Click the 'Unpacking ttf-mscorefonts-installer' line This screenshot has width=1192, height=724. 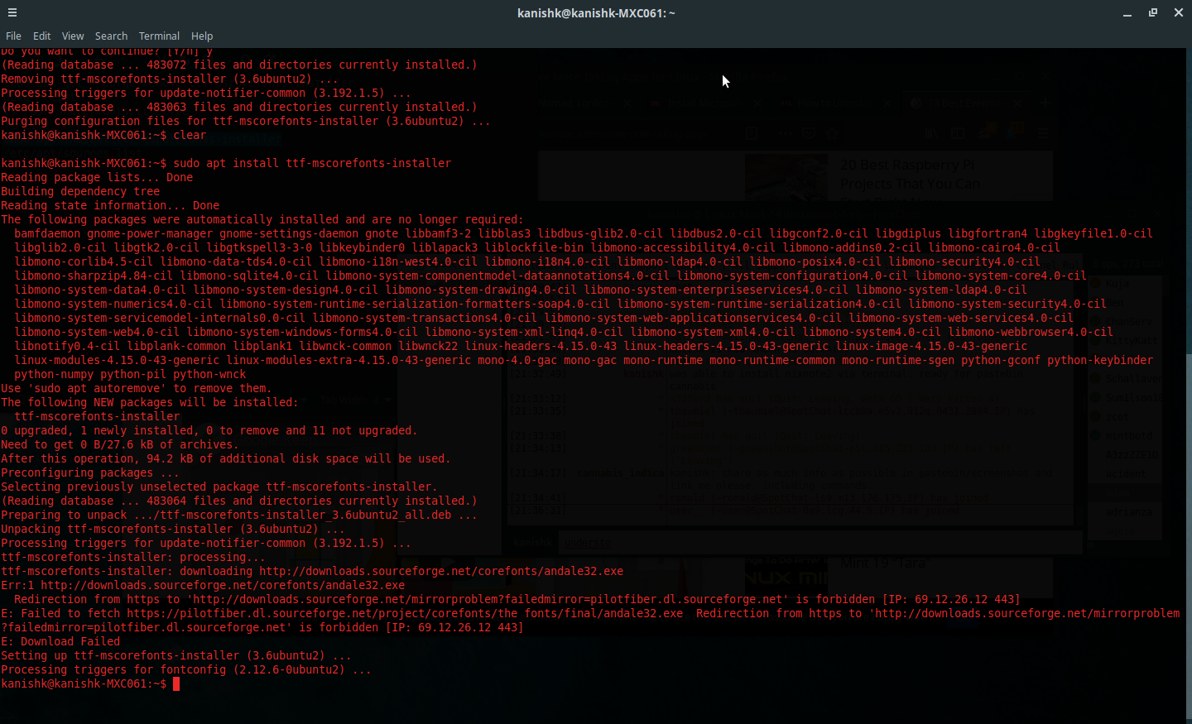coord(173,530)
